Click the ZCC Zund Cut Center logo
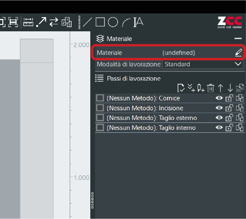Image resolution: width=246 pixels, height=219 pixels. click(x=230, y=22)
